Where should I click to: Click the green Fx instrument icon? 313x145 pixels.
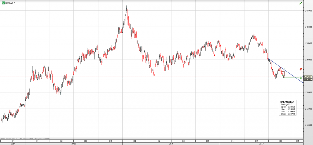pos(3,2)
